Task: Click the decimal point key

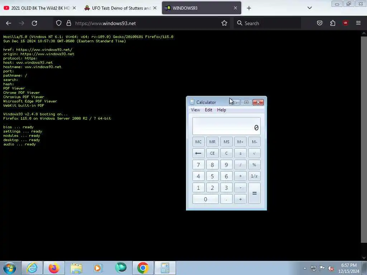Action: tap(227, 199)
